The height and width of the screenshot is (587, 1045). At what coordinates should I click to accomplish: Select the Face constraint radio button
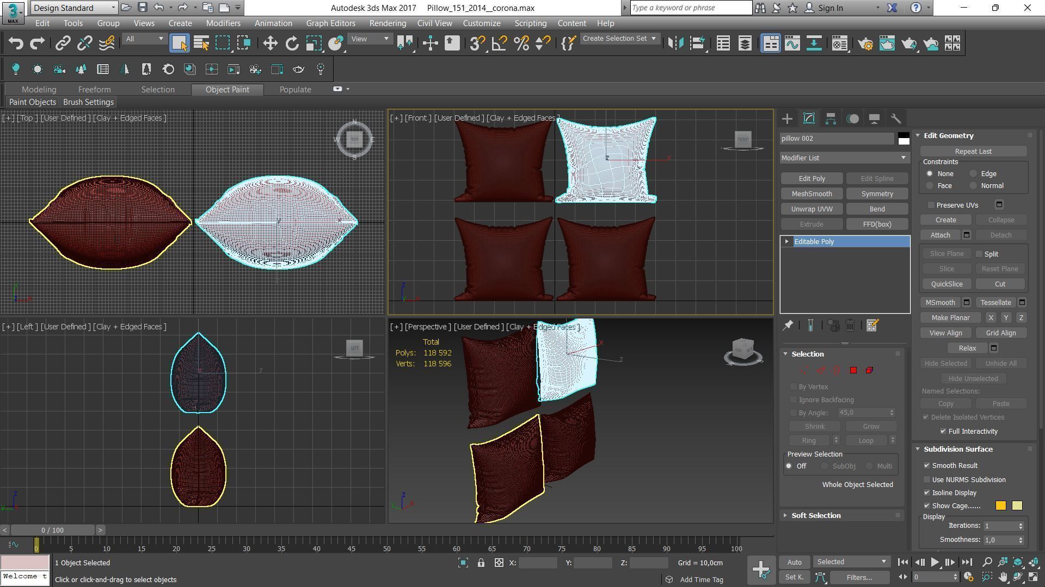tap(930, 186)
